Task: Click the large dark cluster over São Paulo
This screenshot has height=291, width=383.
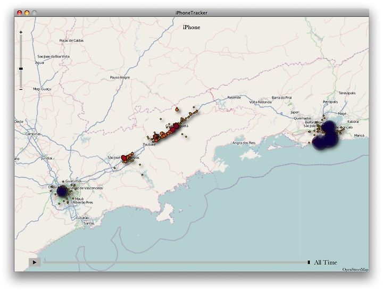Action: (x=62, y=192)
